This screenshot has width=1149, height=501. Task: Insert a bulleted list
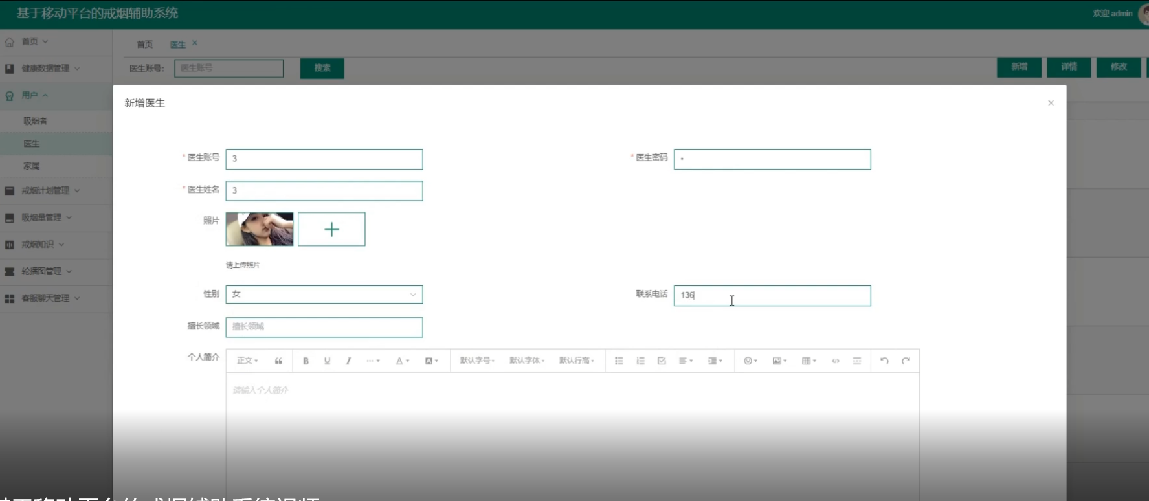coord(619,361)
